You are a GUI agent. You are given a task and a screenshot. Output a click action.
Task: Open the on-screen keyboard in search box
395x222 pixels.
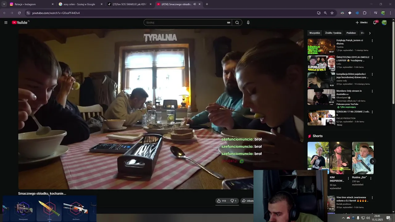coord(229,23)
